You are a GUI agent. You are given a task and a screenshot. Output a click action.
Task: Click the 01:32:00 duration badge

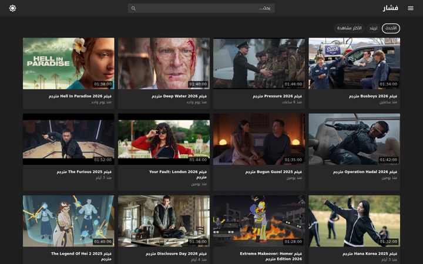pos(388,242)
